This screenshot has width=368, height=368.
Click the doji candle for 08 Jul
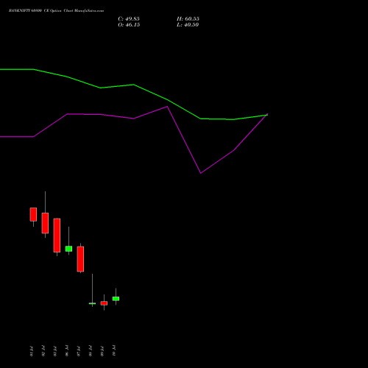click(92, 303)
